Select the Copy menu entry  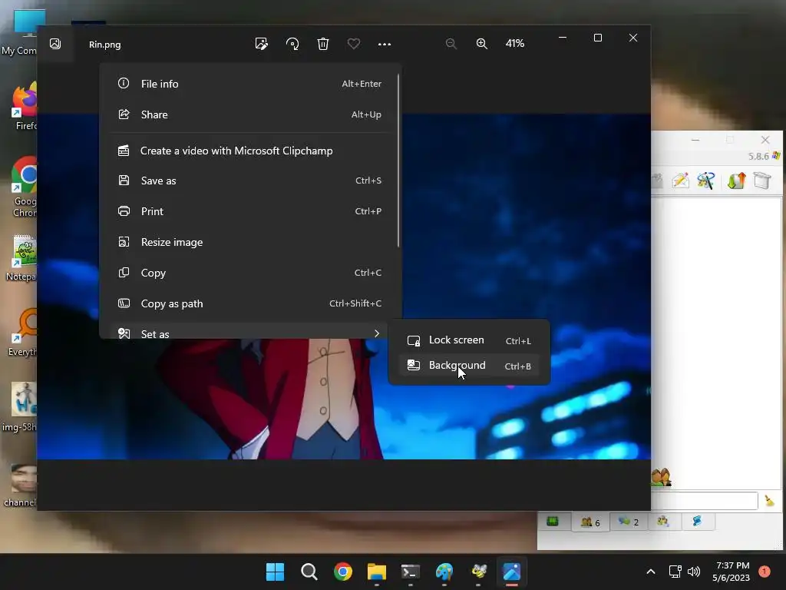pos(249,273)
